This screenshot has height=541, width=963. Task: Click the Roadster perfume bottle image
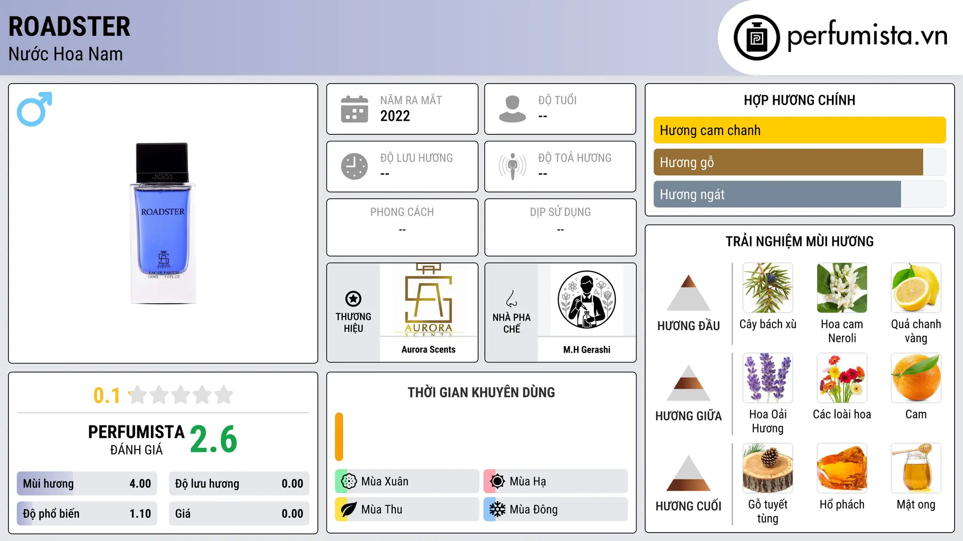tap(163, 224)
